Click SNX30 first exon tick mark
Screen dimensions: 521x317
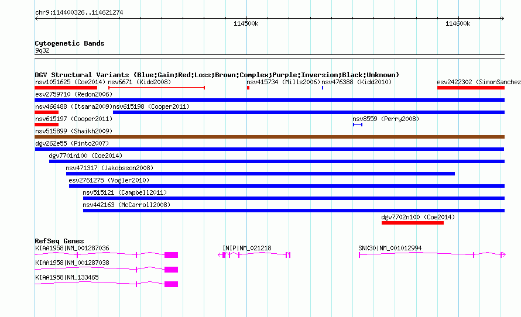[x=359, y=255]
